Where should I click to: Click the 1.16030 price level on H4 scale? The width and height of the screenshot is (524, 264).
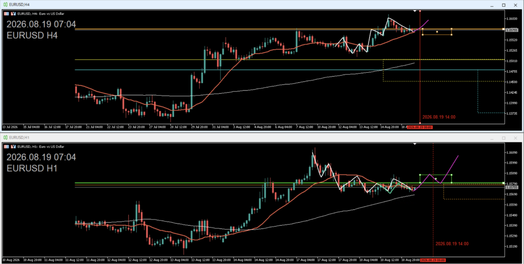point(512,19)
